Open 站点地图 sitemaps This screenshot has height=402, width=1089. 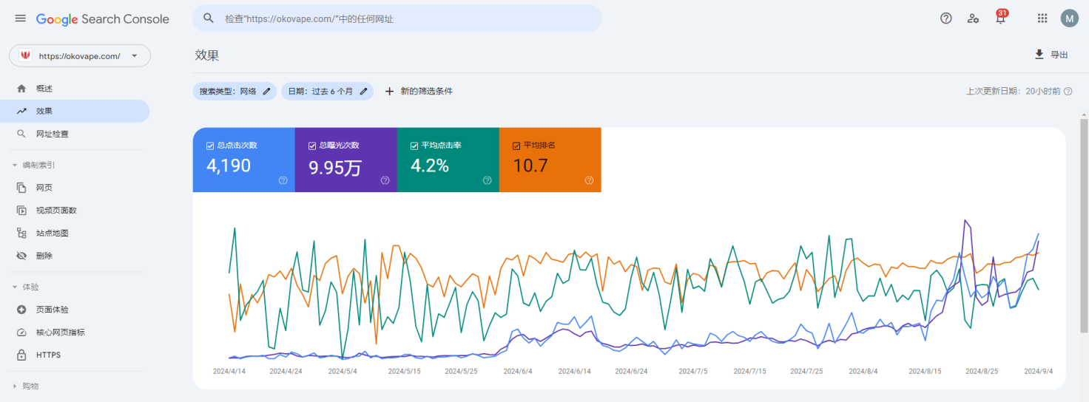coord(75,234)
